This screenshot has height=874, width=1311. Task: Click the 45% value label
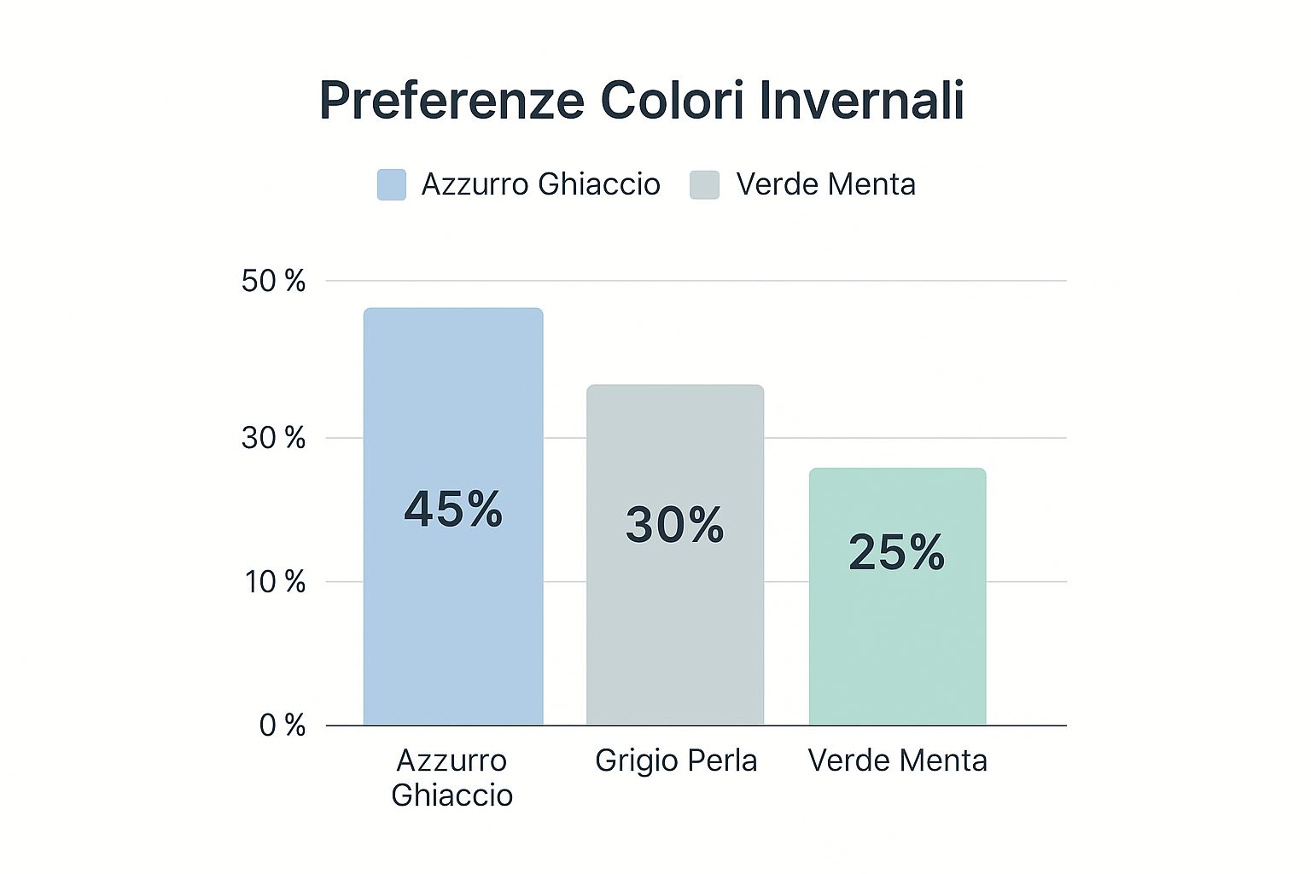(453, 509)
